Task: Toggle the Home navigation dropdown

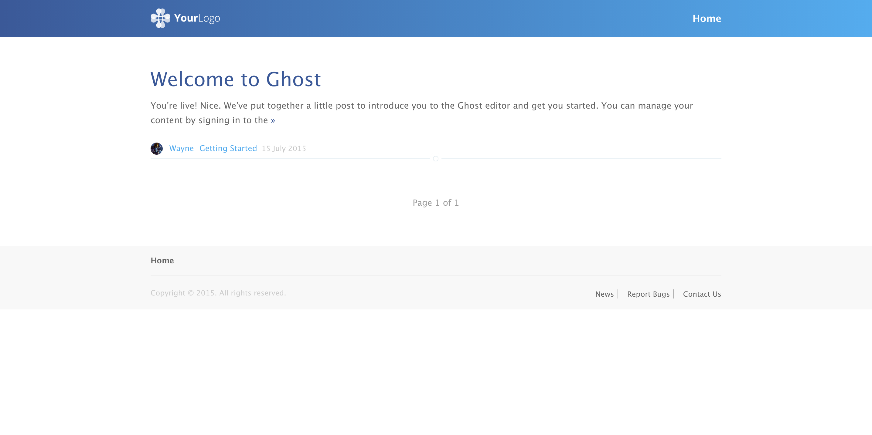Action: [x=707, y=18]
